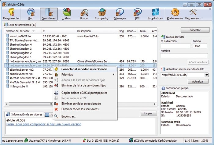This screenshot has height=145, width=214.
Task: Open link to check for new version
Action: [x=44, y=124]
